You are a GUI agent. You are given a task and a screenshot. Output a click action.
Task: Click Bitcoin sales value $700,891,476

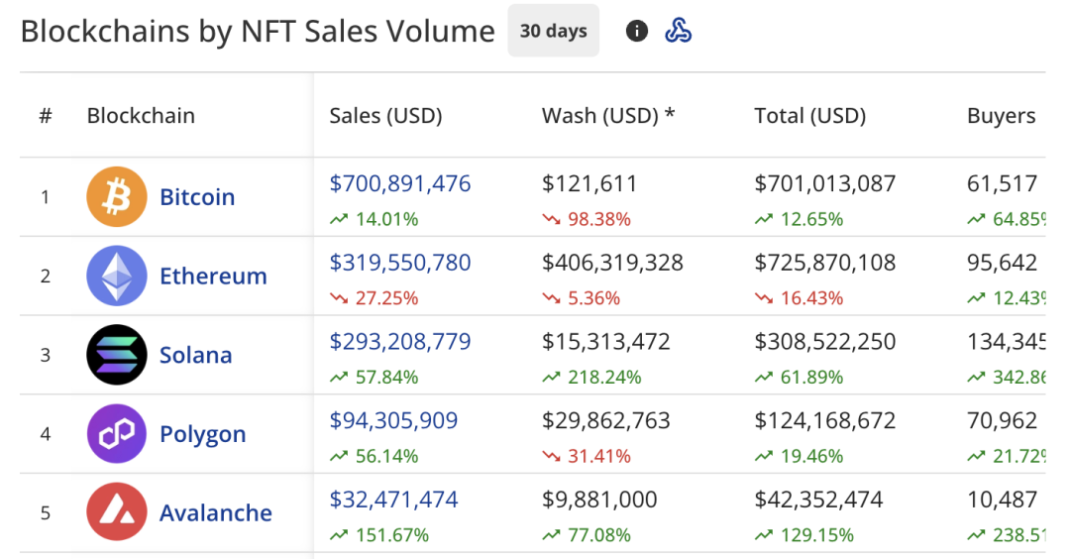pyautogui.click(x=400, y=183)
